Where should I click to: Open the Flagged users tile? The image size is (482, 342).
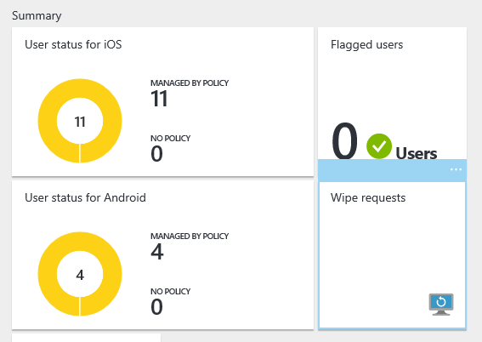coord(392,94)
